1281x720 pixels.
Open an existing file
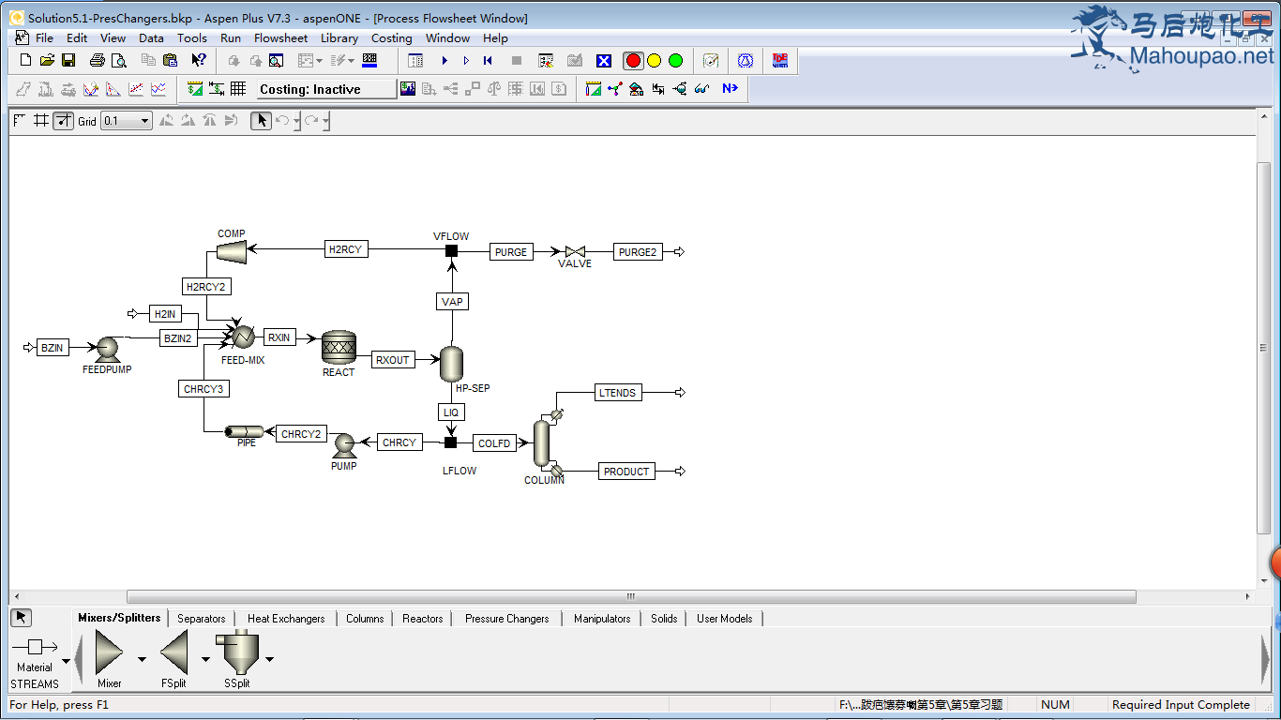47,60
